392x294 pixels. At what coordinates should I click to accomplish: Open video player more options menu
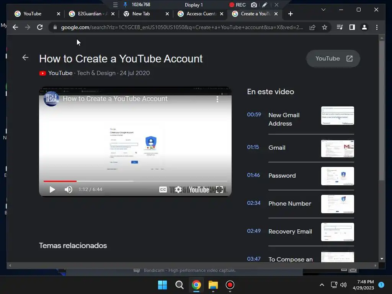click(217, 99)
